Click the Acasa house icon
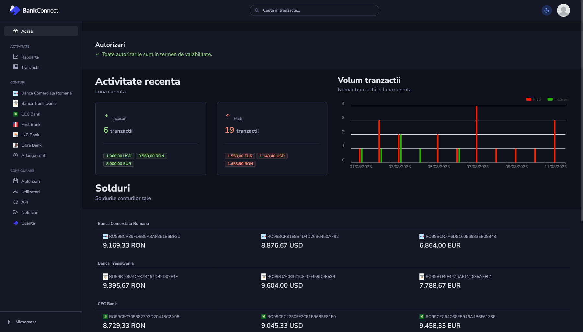 (16, 31)
